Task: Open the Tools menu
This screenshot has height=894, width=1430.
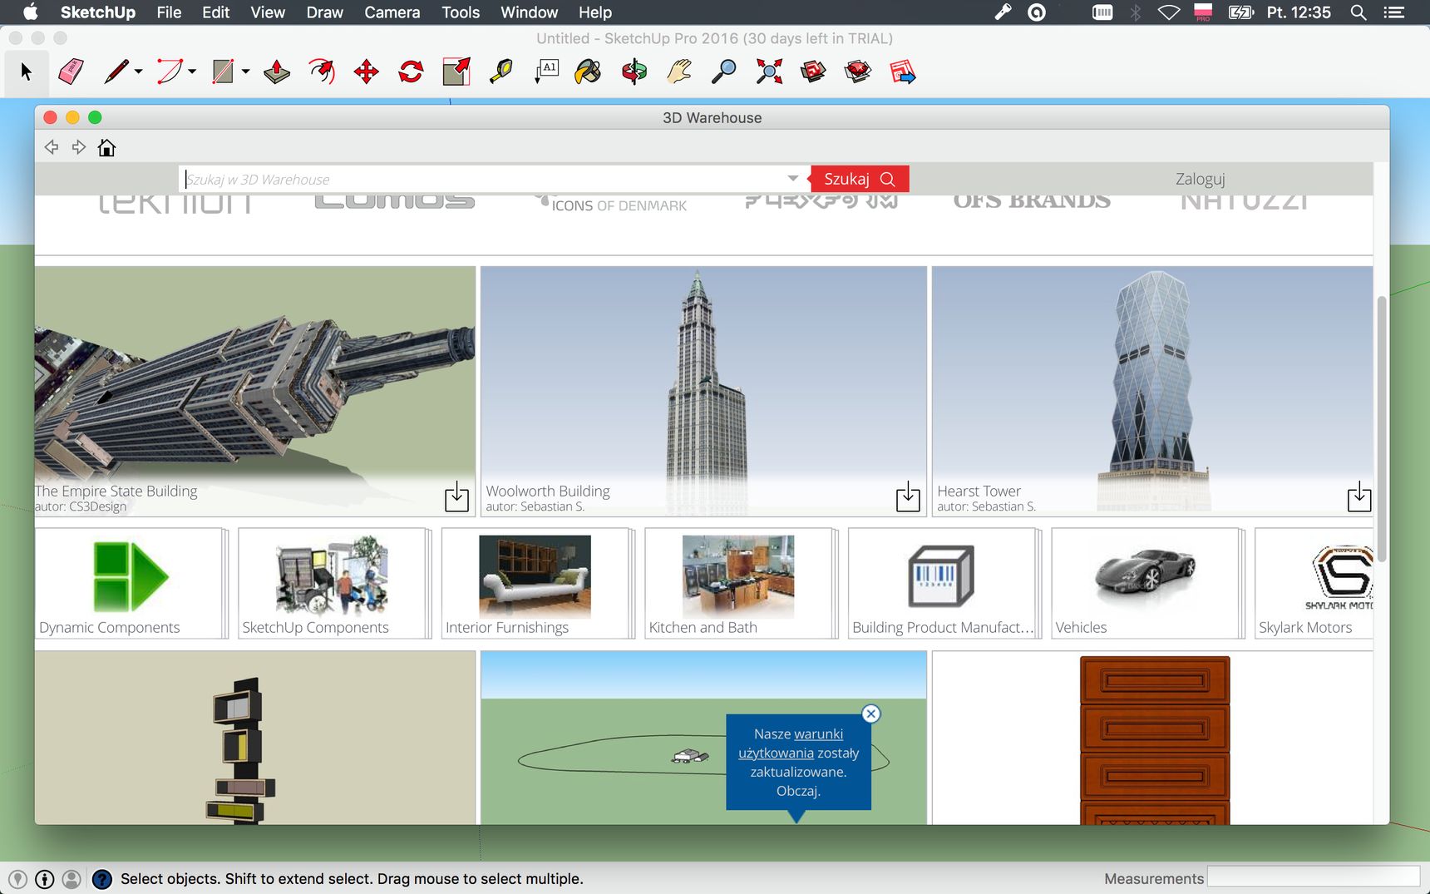Action: [x=461, y=12]
